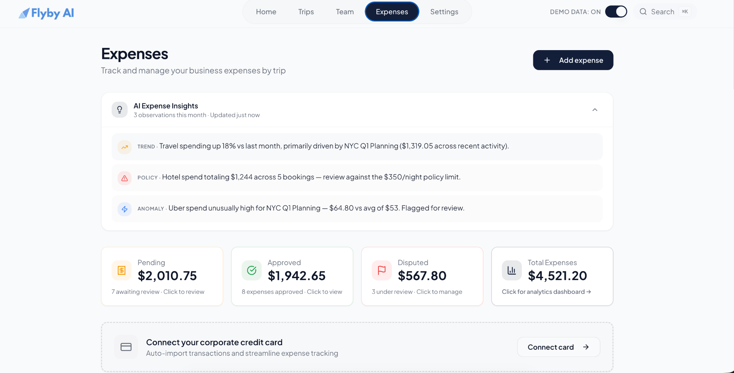Click the Approved $1,942.65 amount
This screenshot has width=734, height=373.
pyautogui.click(x=297, y=276)
